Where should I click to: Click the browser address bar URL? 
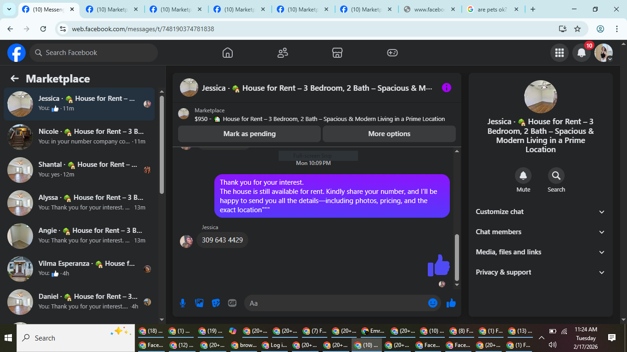click(x=143, y=29)
